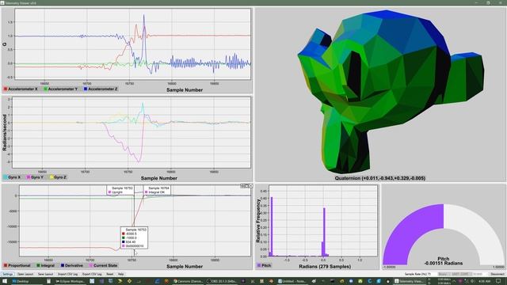Switch to the OBS taskbar item
507x285 pixels.
222,281
